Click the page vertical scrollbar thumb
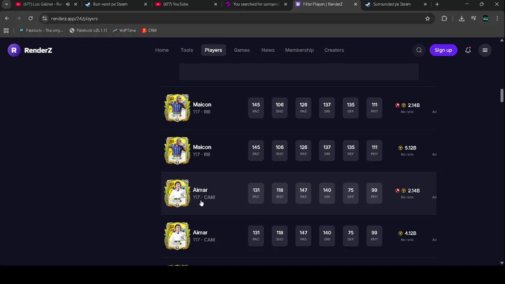The image size is (505, 284). tap(502, 95)
